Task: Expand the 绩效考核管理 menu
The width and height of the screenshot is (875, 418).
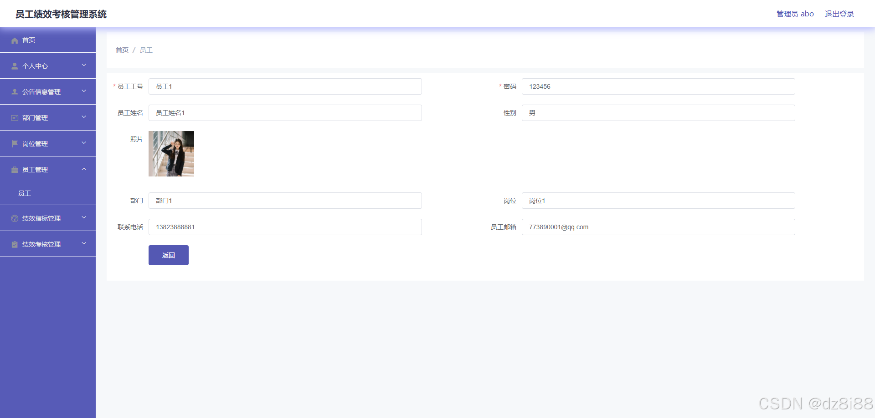Action: click(84, 244)
